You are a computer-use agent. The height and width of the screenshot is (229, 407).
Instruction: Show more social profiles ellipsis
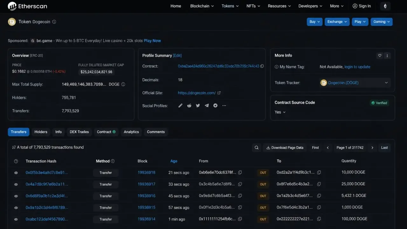point(224,106)
